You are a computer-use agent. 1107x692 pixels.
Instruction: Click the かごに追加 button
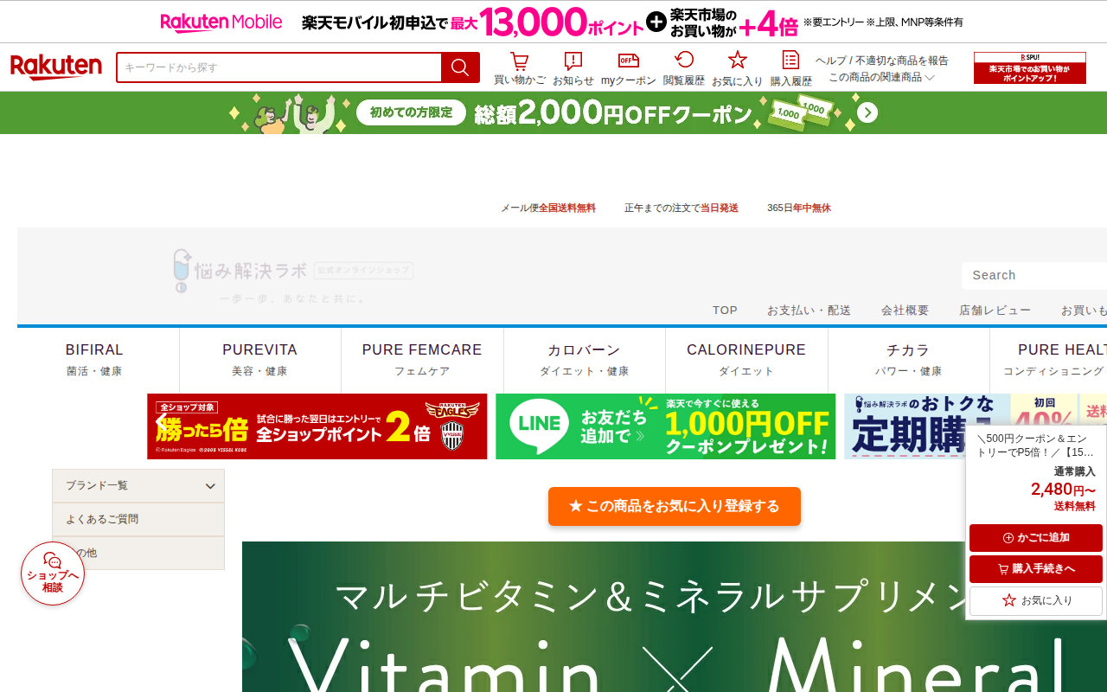pos(1036,538)
